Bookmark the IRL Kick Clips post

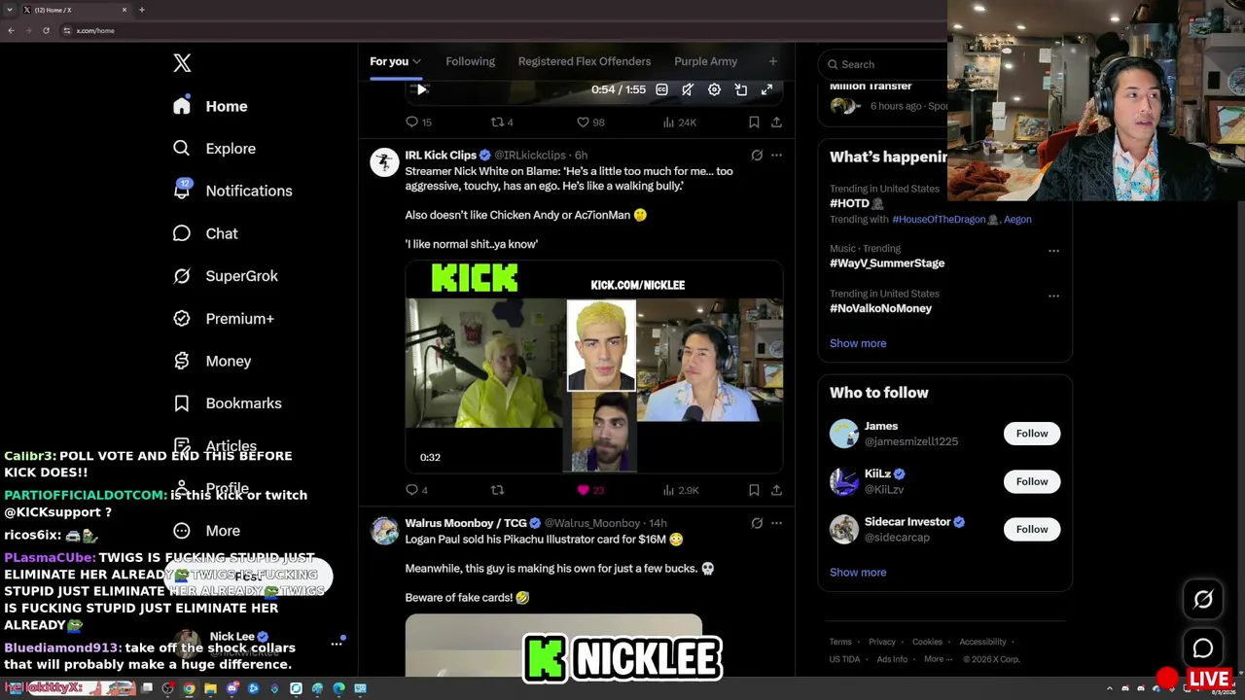click(x=754, y=490)
